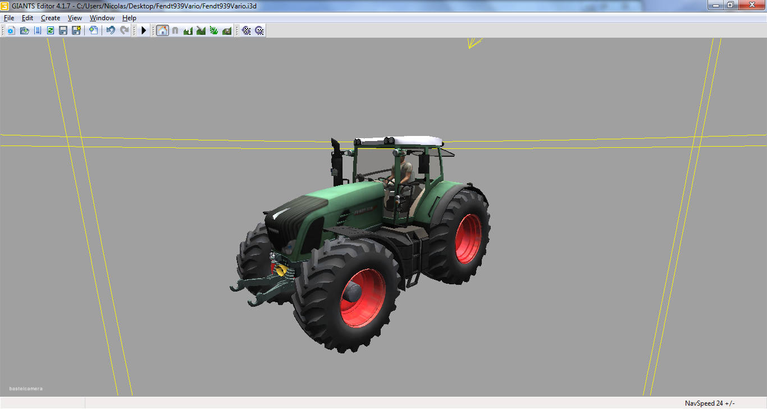Undo the last action
This screenshot has height=418, width=767.
(x=111, y=30)
